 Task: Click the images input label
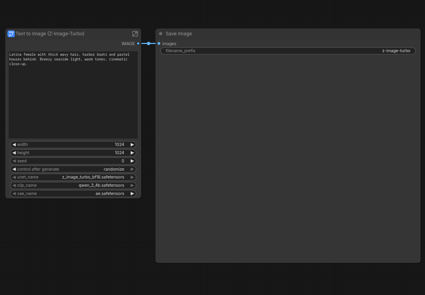click(169, 44)
